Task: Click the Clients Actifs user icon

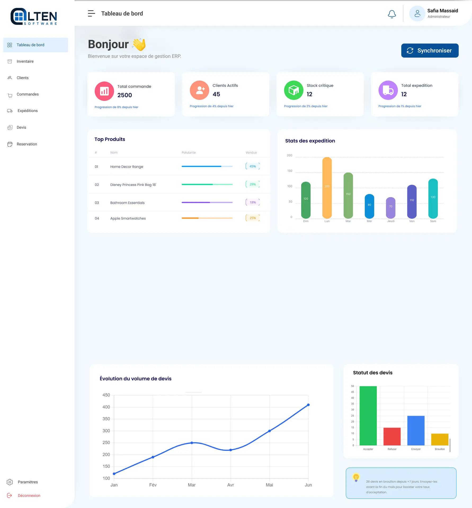Action: (199, 90)
